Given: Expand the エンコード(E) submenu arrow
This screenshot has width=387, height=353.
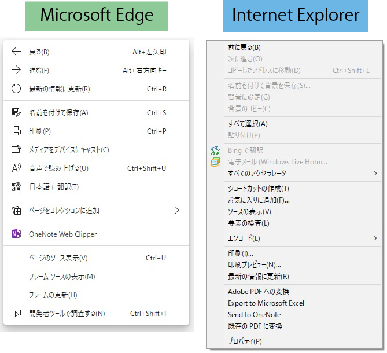Looking at the screenshot, I should point(375,238).
